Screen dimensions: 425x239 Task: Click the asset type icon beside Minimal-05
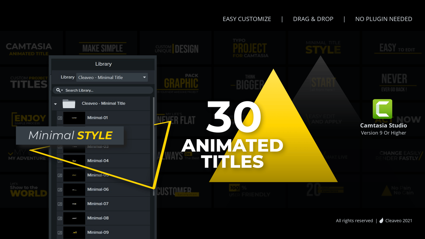coord(60,175)
